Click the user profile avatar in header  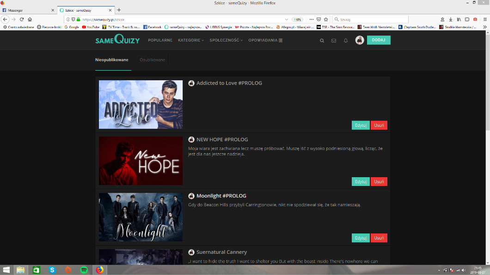click(360, 41)
